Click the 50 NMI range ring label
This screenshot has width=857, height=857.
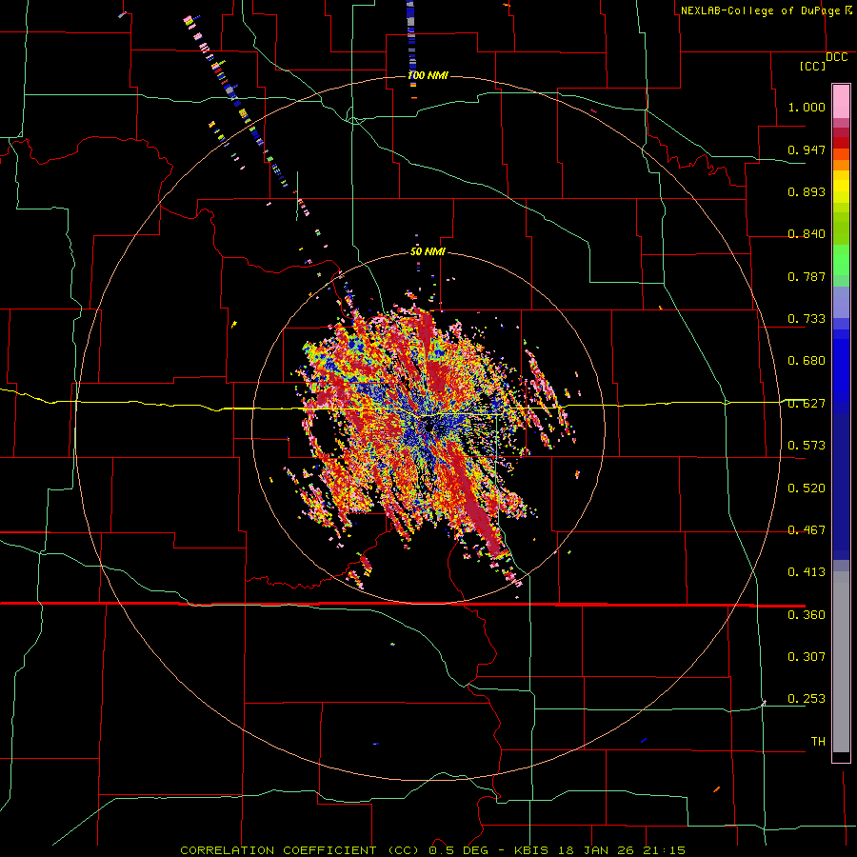428,252
